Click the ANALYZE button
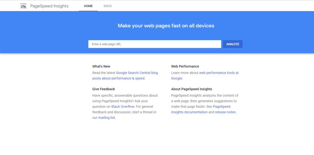Image resolution: width=314 pixels, height=155 pixels. (x=233, y=44)
